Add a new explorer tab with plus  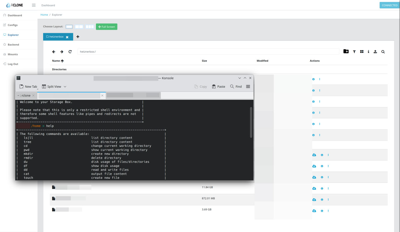(x=78, y=37)
